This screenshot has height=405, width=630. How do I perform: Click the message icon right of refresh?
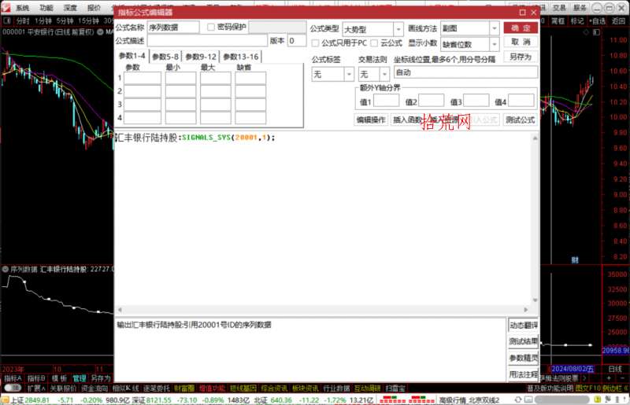pyautogui.click(x=528, y=399)
